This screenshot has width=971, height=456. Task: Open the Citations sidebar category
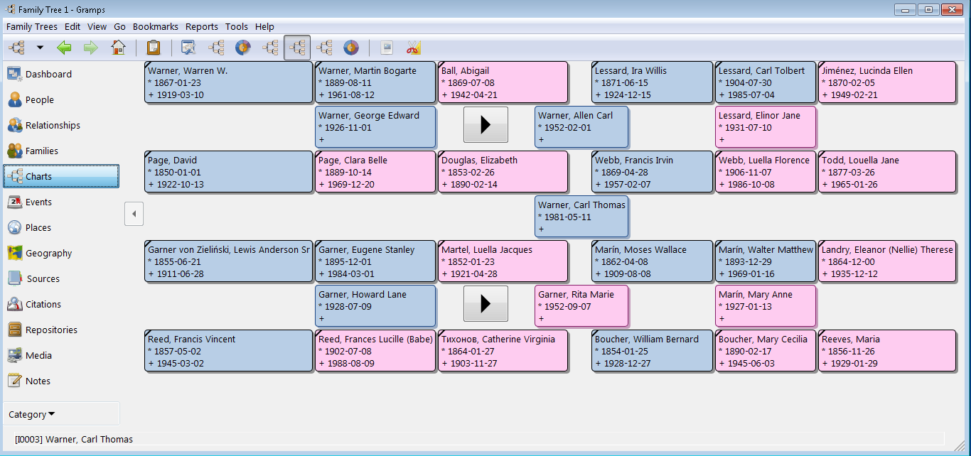click(61, 304)
